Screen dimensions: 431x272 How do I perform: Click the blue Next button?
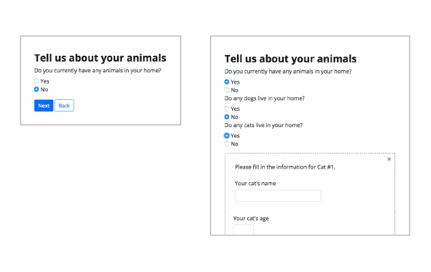(44, 105)
